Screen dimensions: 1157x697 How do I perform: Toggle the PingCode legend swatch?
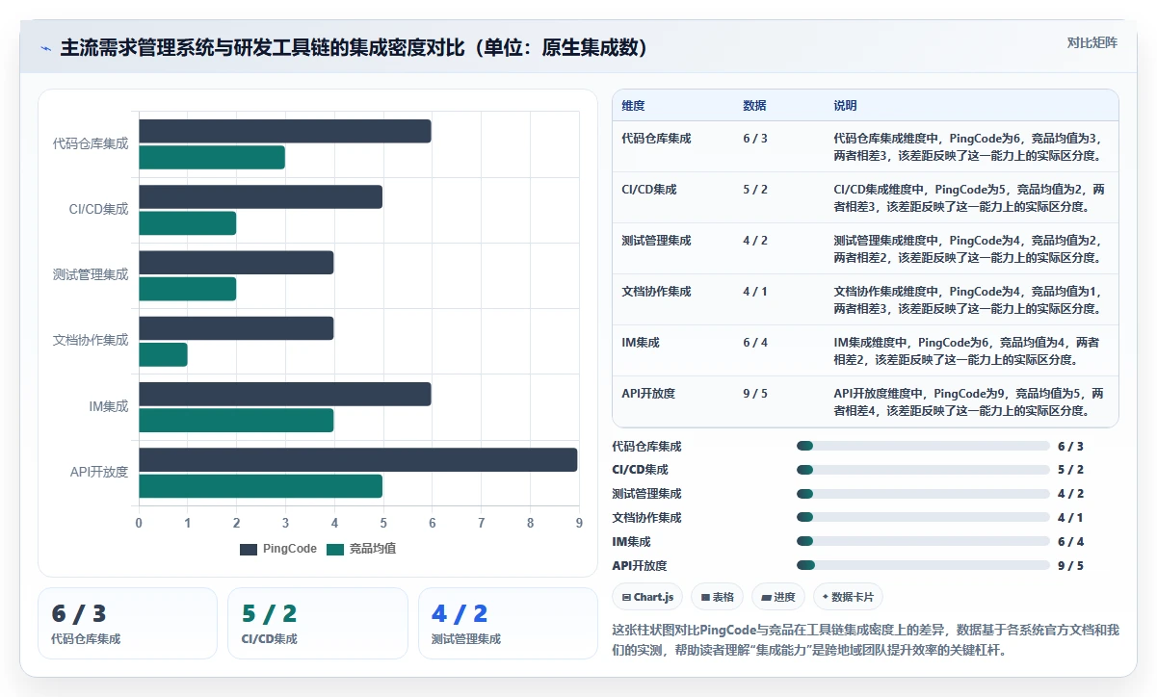tap(249, 549)
